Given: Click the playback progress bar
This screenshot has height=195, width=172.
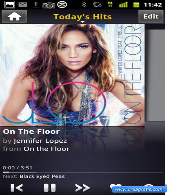Looking at the screenshot, I should [82, 172].
